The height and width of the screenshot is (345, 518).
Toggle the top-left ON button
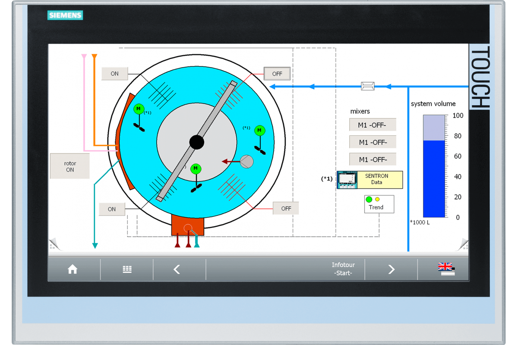pyautogui.click(x=114, y=74)
